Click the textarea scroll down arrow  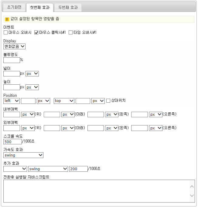pos(192,196)
